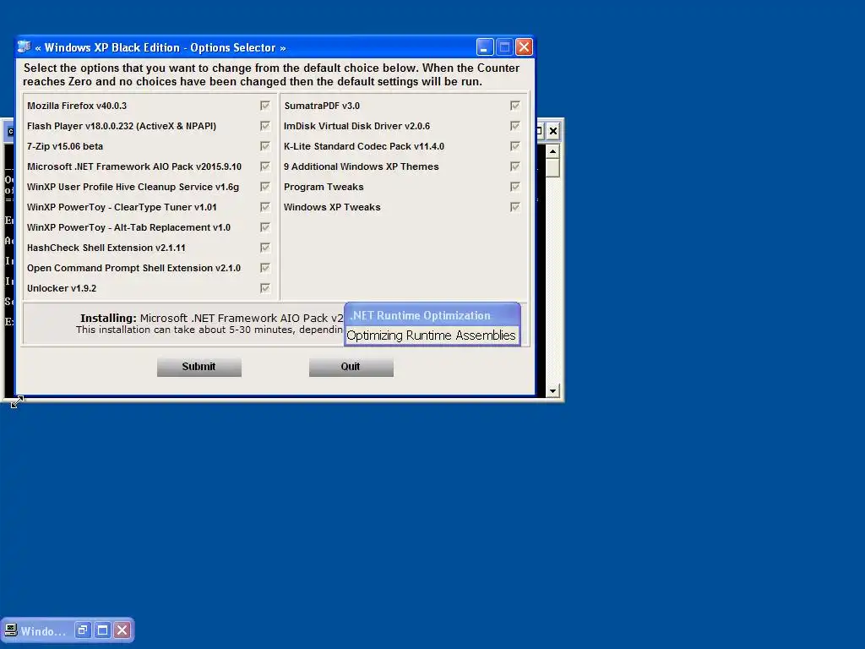Click the Mozilla Firefox v40.0.3 label
Viewport: 865px width, 649px height.
[77, 106]
